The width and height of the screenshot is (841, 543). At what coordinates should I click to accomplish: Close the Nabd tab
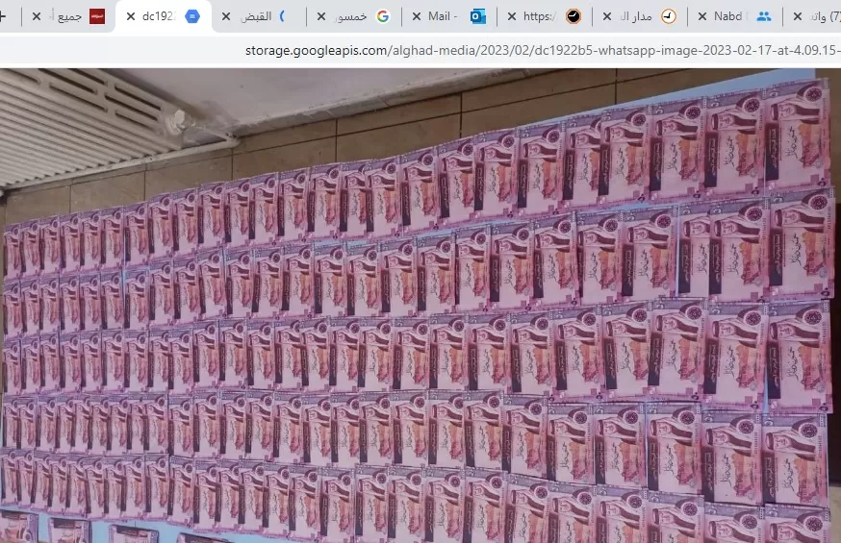pos(701,16)
